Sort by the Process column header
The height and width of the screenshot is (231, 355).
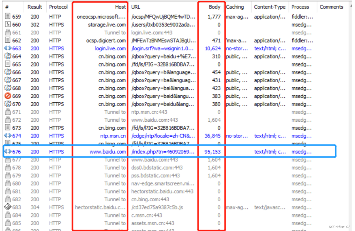click(x=300, y=7)
